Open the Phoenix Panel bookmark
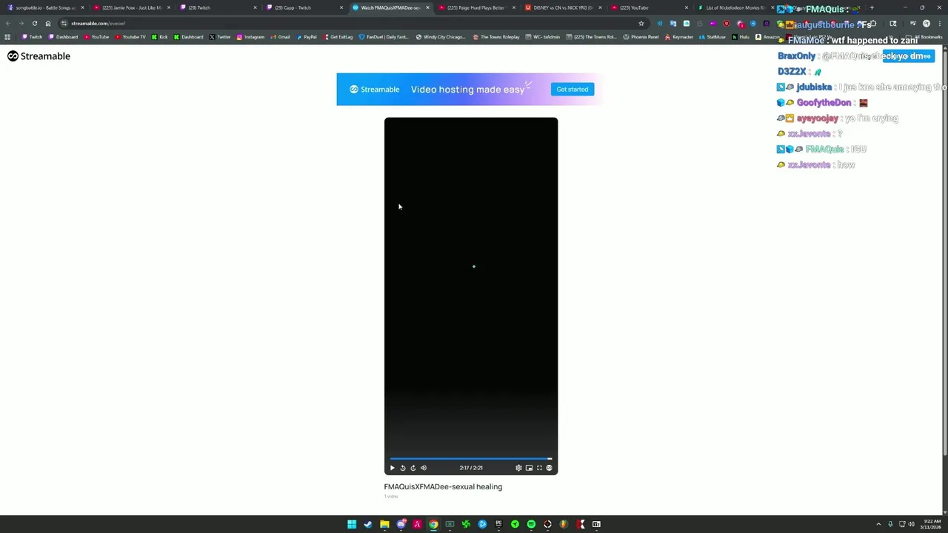948x533 pixels. (x=641, y=36)
